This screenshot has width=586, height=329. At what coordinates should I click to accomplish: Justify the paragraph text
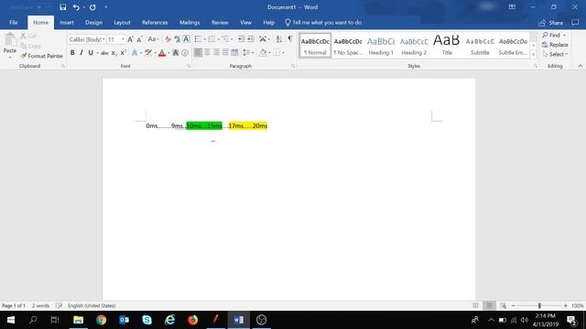(x=225, y=53)
